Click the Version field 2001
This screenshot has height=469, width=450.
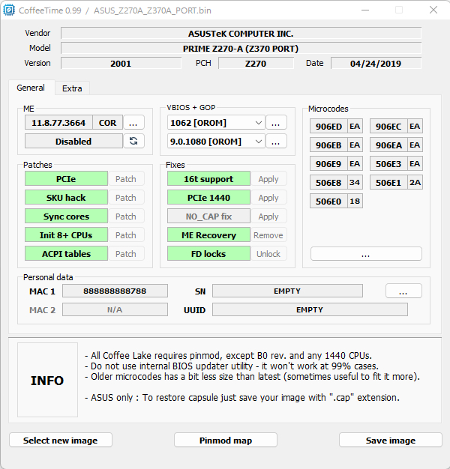pos(121,63)
